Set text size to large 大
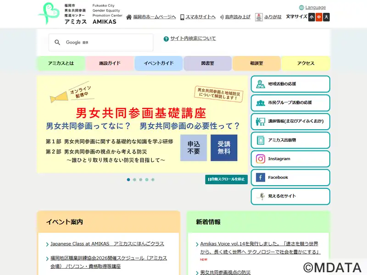The image size is (367, 275). [x=326, y=17]
